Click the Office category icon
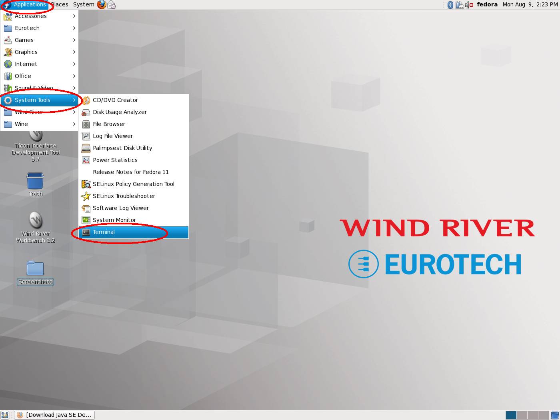Viewport: 560px width, 420px height. click(x=8, y=76)
